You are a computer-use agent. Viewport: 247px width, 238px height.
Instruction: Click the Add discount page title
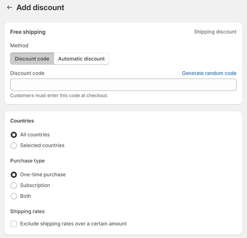(40, 7)
